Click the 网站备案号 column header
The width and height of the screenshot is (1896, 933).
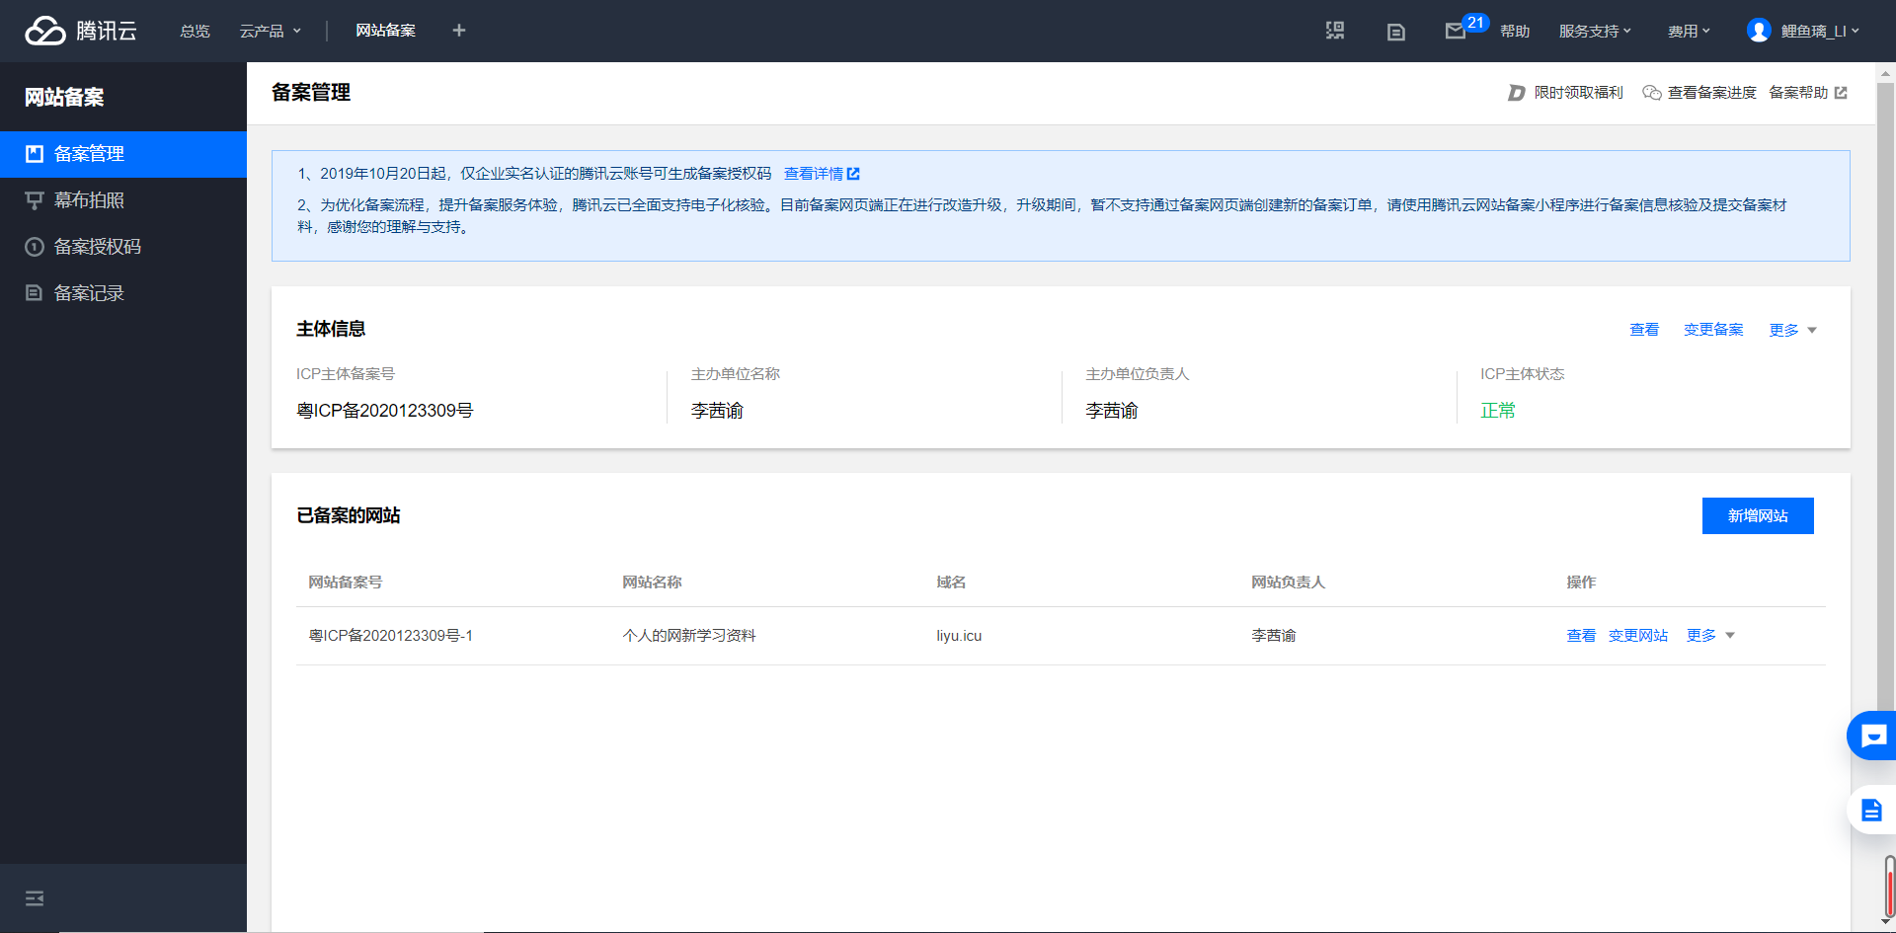click(346, 583)
